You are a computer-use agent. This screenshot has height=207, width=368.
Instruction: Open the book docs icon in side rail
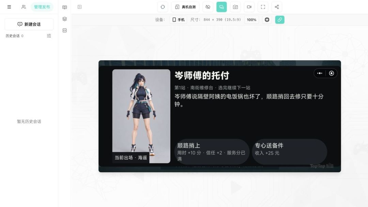[64, 7]
